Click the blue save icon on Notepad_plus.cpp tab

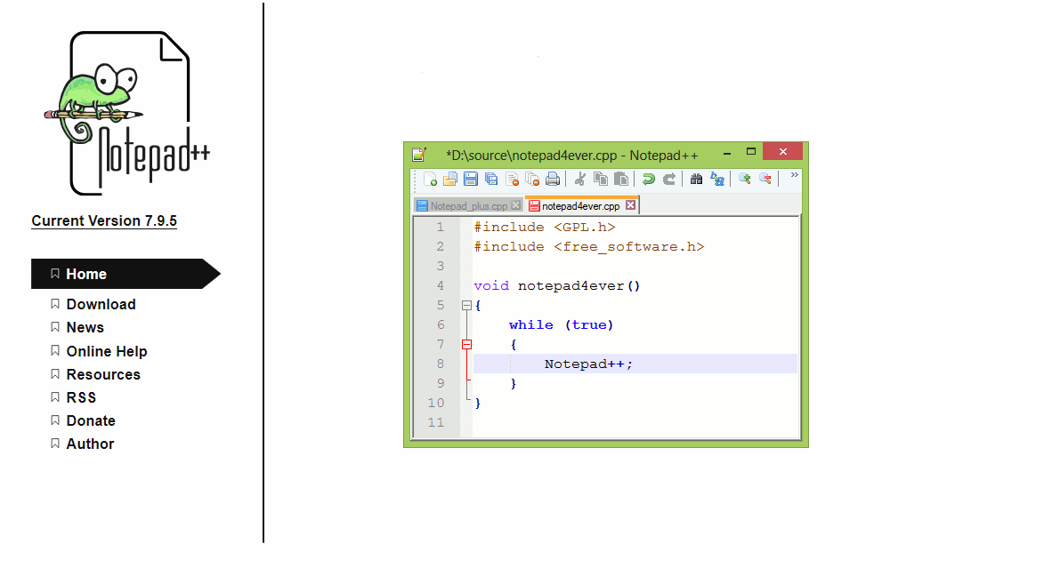423,205
